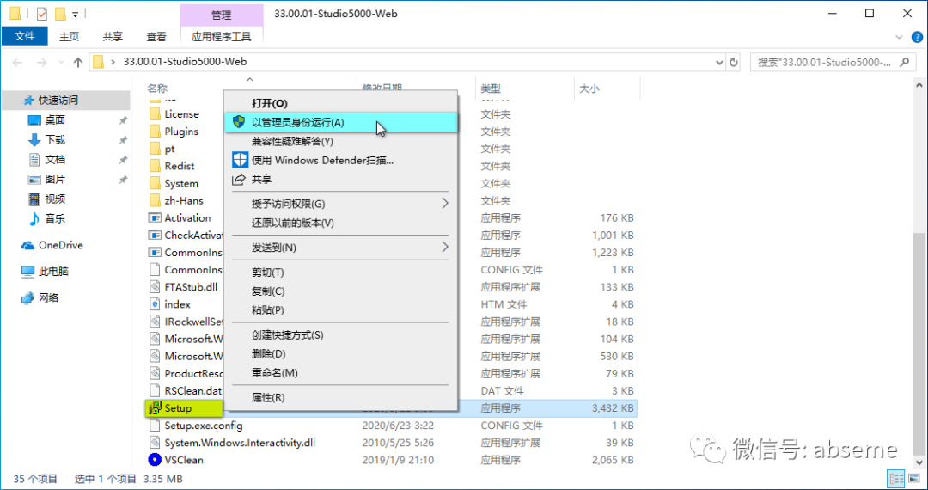The width and height of the screenshot is (928, 490).
Task: Select Network (网络) in sidebar
Action: click(48, 297)
